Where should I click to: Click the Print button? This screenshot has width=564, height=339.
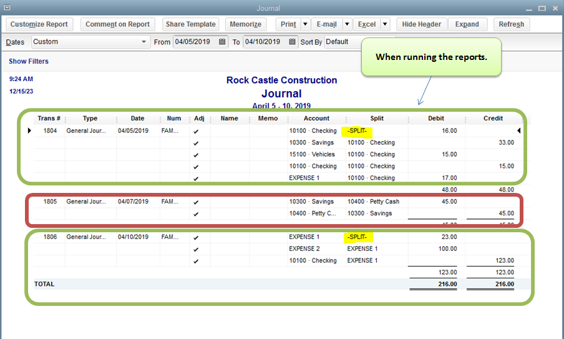pos(288,24)
